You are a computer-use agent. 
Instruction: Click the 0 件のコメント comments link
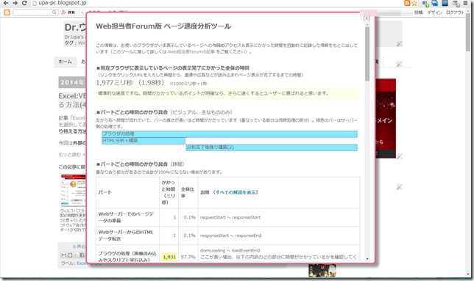[x=79, y=247]
